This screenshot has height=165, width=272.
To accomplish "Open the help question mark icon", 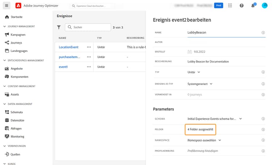I will click(242, 6).
